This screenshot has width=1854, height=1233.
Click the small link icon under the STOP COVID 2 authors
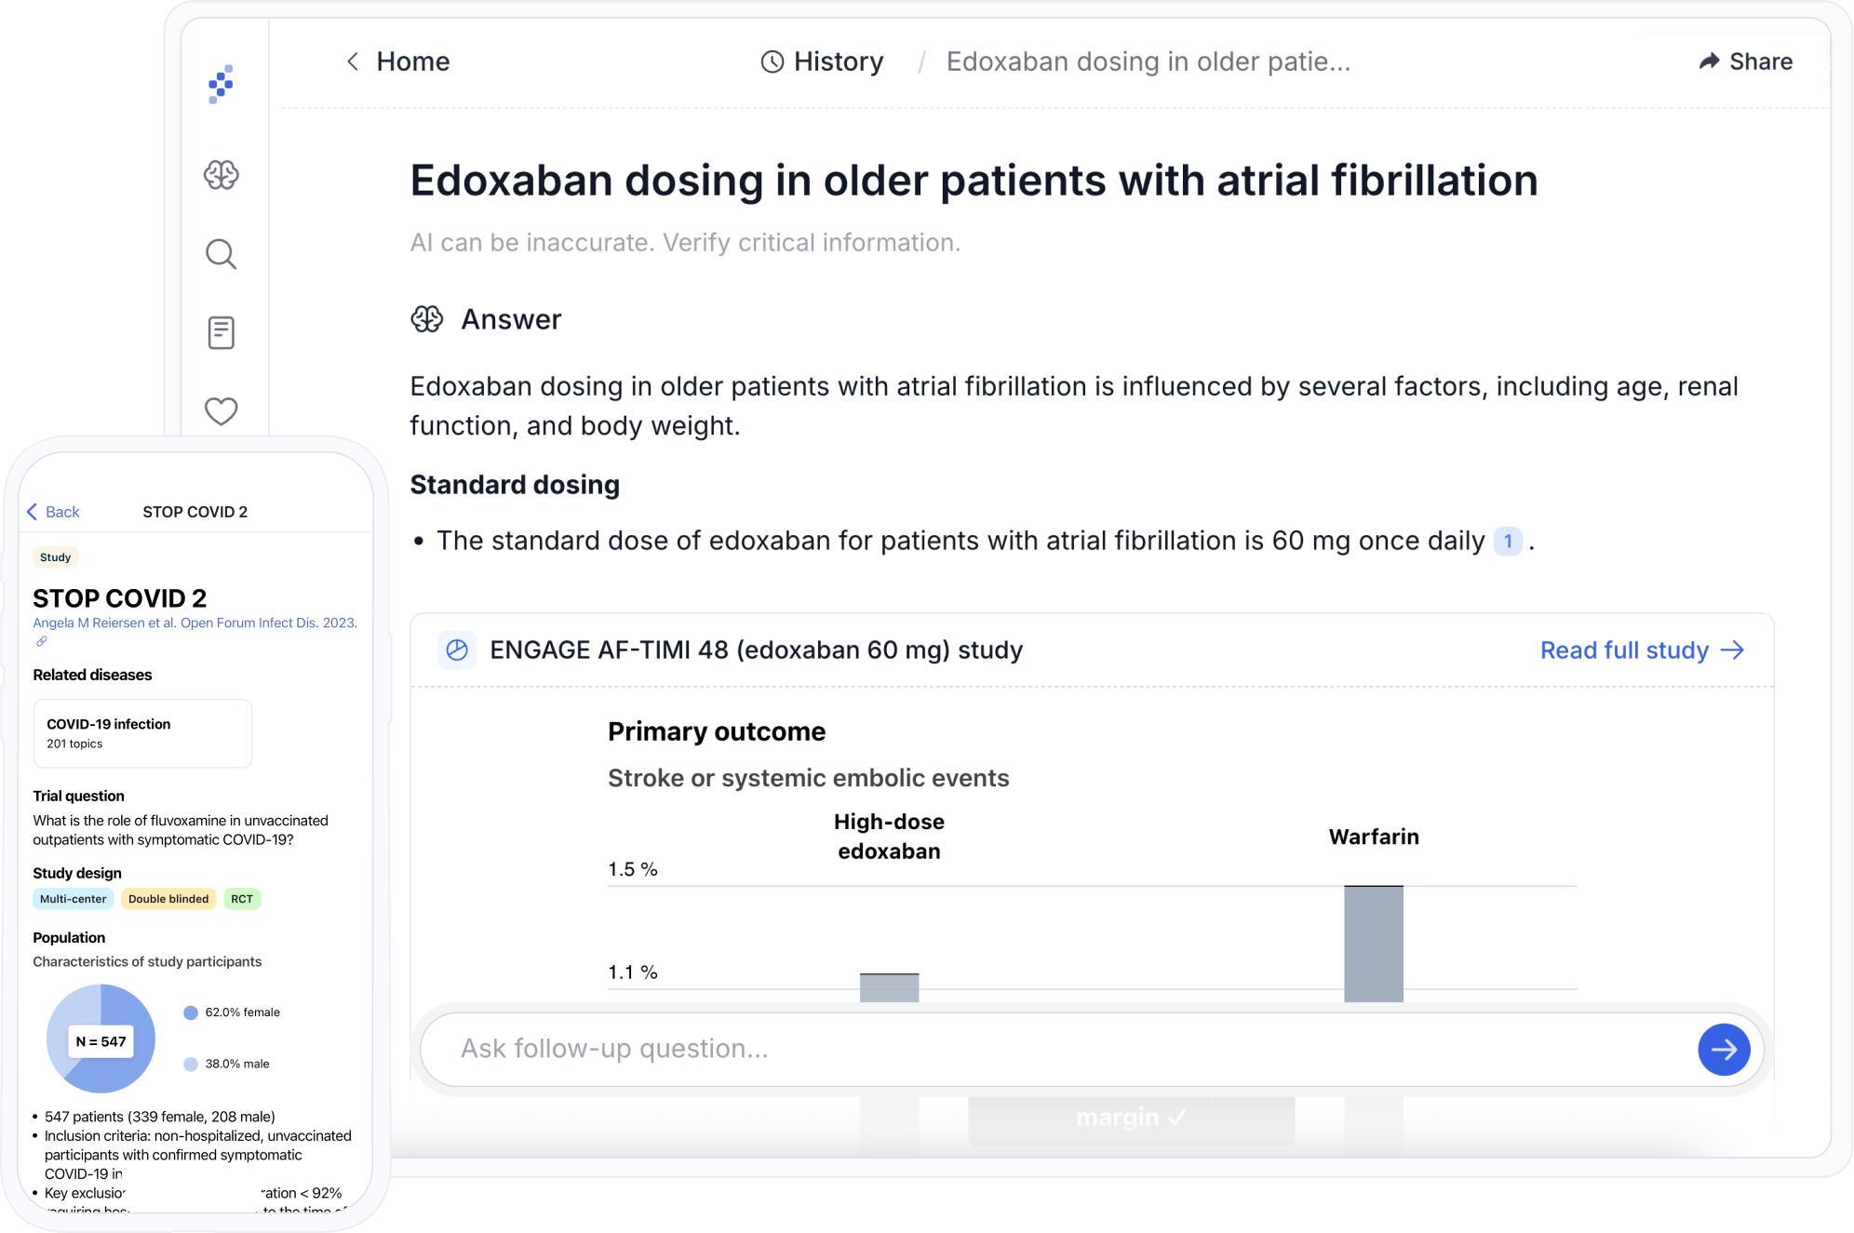coord(41,641)
